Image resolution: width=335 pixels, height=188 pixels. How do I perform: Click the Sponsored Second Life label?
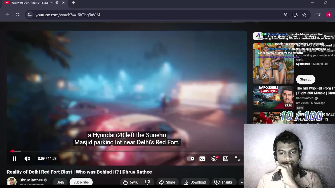pos(312,64)
